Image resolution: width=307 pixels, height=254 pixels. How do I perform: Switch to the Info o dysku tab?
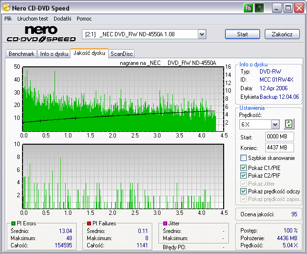(54, 53)
